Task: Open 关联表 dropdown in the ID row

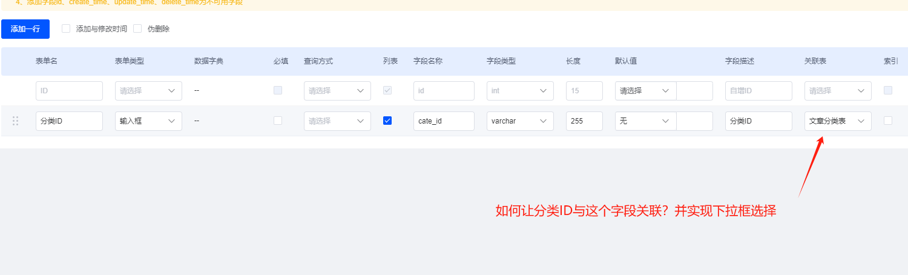Action: [x=838, y=91]
